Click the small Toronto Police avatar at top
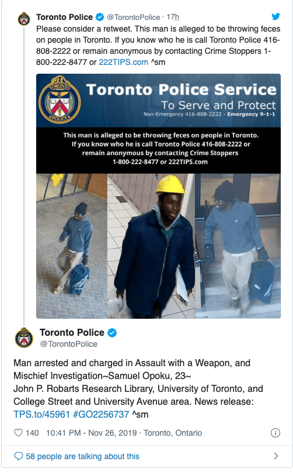This screenshot has height=472, width=293. click(24, 19)
